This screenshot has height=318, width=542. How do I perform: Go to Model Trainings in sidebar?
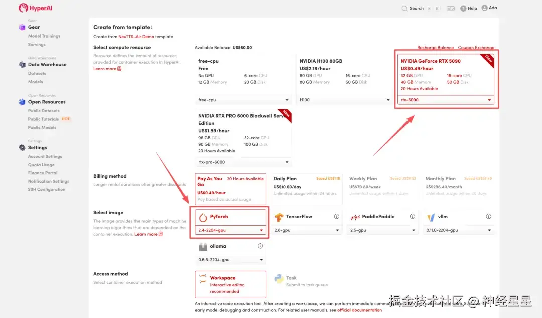pos(44,36)
